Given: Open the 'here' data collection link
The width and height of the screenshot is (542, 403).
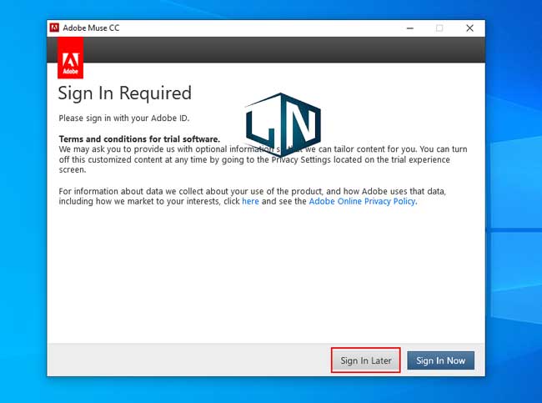Looking at the screenshot, I should pos(250,201).
